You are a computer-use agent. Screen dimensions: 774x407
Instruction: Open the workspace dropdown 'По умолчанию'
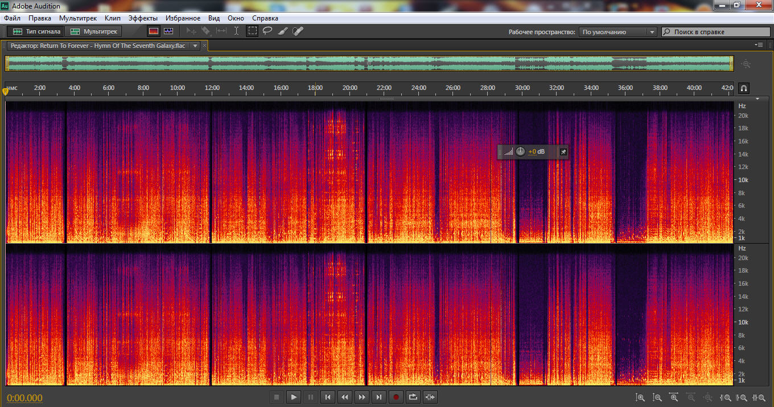coord(617,32)
